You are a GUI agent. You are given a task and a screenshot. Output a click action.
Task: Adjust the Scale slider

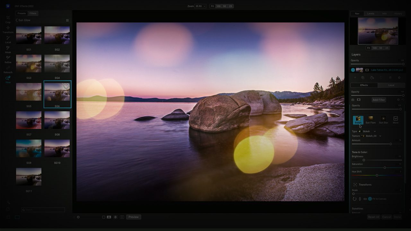[x=377, y=194]
